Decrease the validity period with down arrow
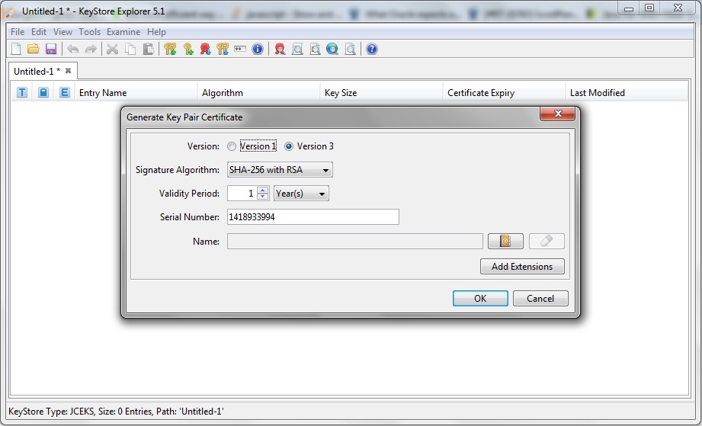Image resolution: width=702 pixels, height=426 pixels. [x=263, y=197]
